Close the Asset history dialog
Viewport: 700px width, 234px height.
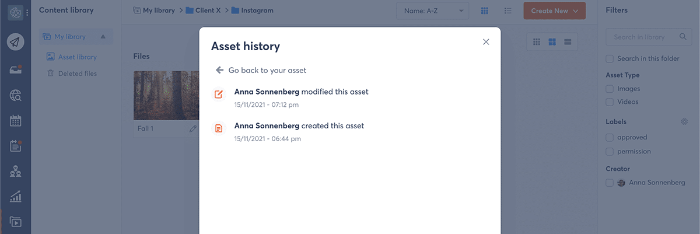tap(486, 42)
